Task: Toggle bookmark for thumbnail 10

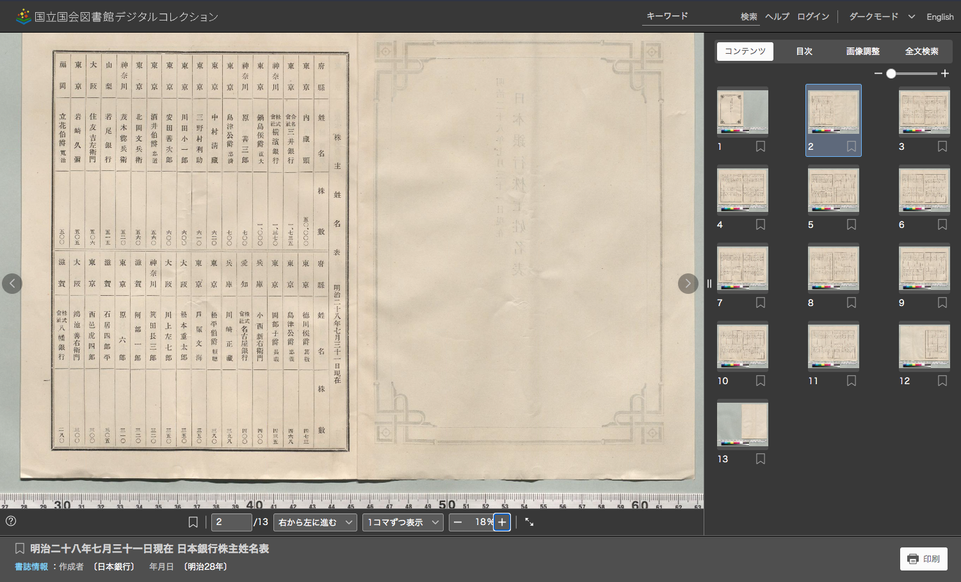Action: [761, 381]
